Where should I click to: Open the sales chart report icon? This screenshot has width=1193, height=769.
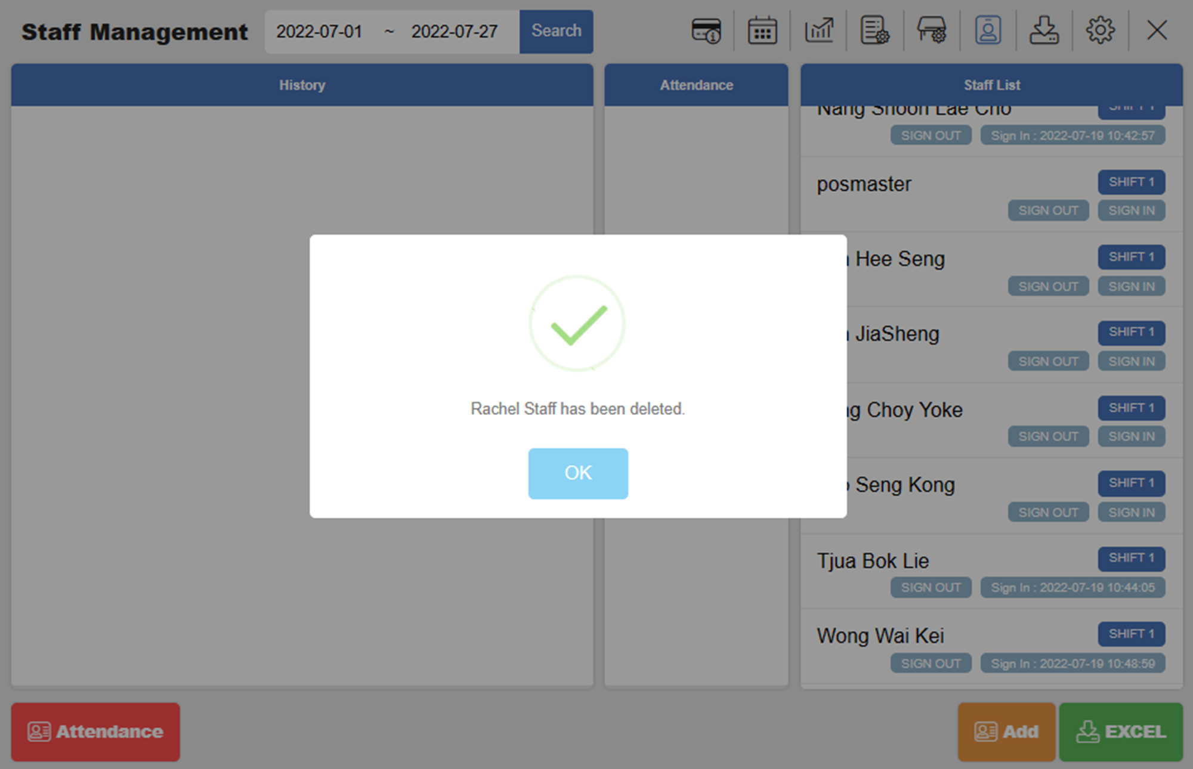click(818, 30)
